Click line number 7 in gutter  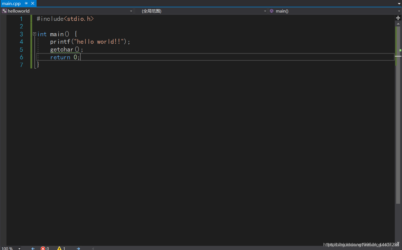coord(21,65)
